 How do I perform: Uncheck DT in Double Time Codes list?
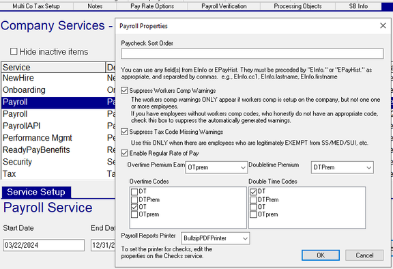[x=253, y=192]
